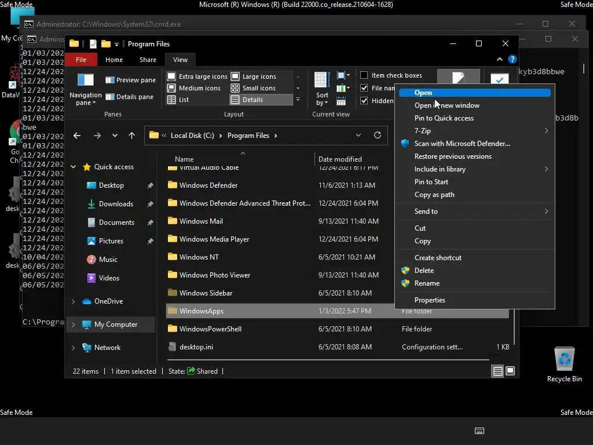Screen dimensions: 593x445
Task: Switch to the Home tab
Action: pyautogui.click(x=114, y=60)
